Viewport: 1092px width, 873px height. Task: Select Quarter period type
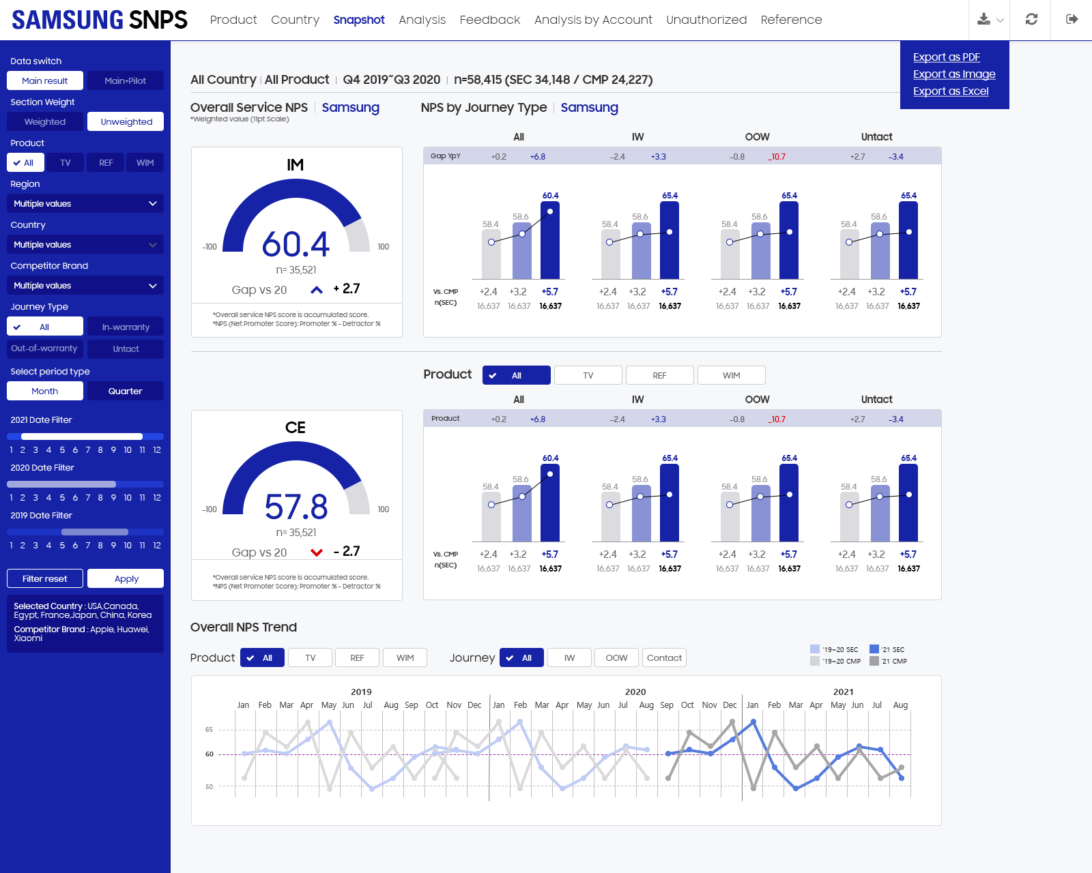pyautogui.click(x=126, y=391)
